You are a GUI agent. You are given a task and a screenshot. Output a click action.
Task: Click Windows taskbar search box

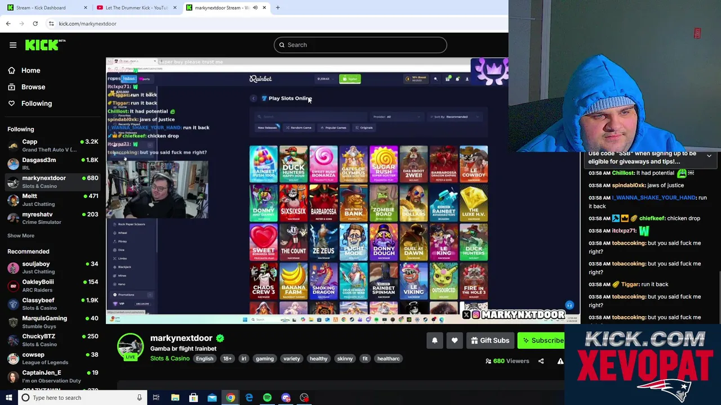[82, 398]
